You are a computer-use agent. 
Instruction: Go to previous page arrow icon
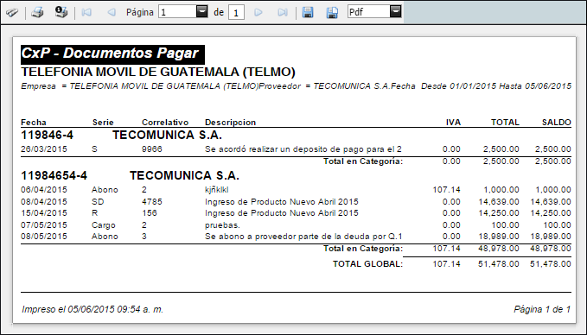pyautogui.click(x=112, y=12)
